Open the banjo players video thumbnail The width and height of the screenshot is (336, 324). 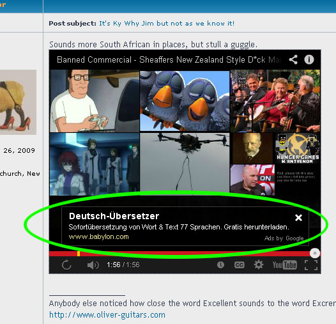point(275,101)
